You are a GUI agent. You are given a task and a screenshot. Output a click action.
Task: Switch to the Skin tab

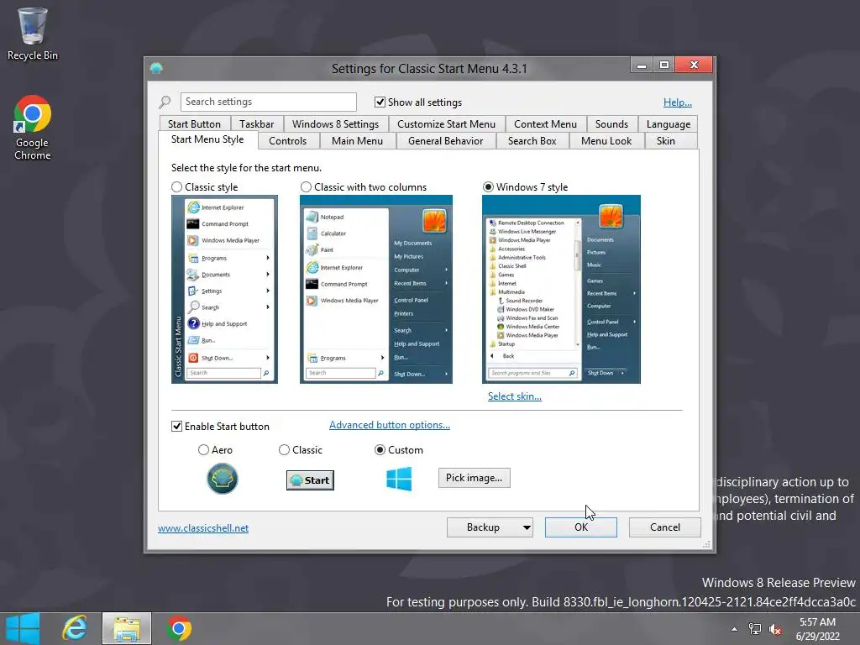[666, 141]
